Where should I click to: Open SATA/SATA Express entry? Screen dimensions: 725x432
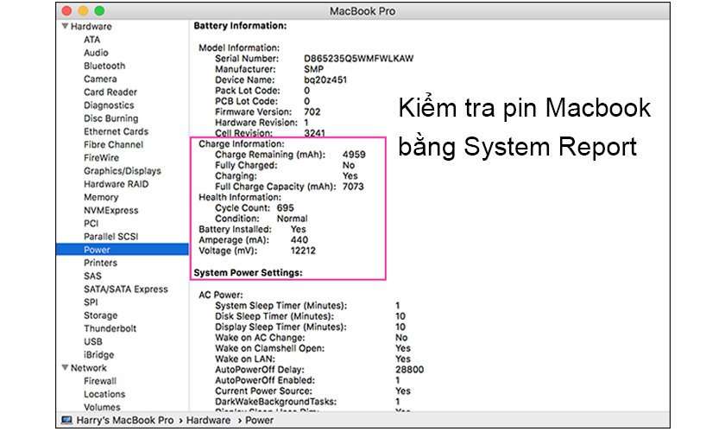126,289
